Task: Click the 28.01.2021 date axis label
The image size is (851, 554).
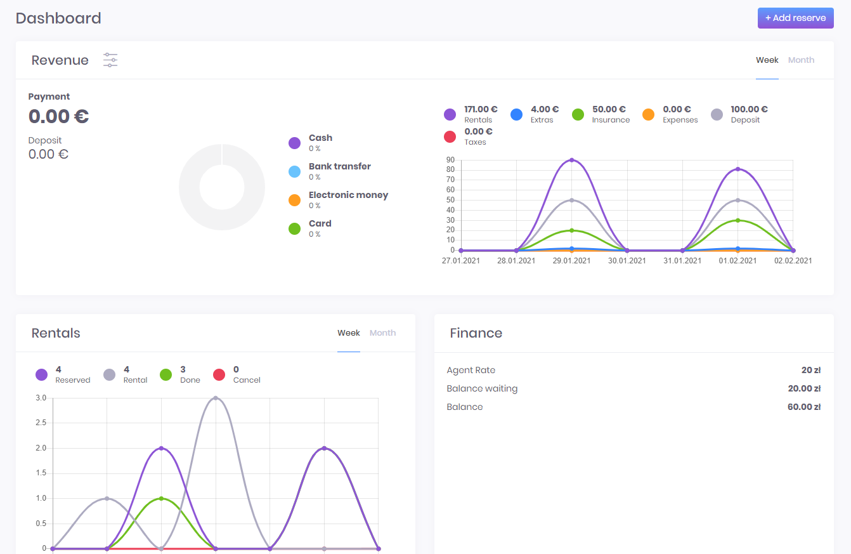Action: (x=516, y=260)
